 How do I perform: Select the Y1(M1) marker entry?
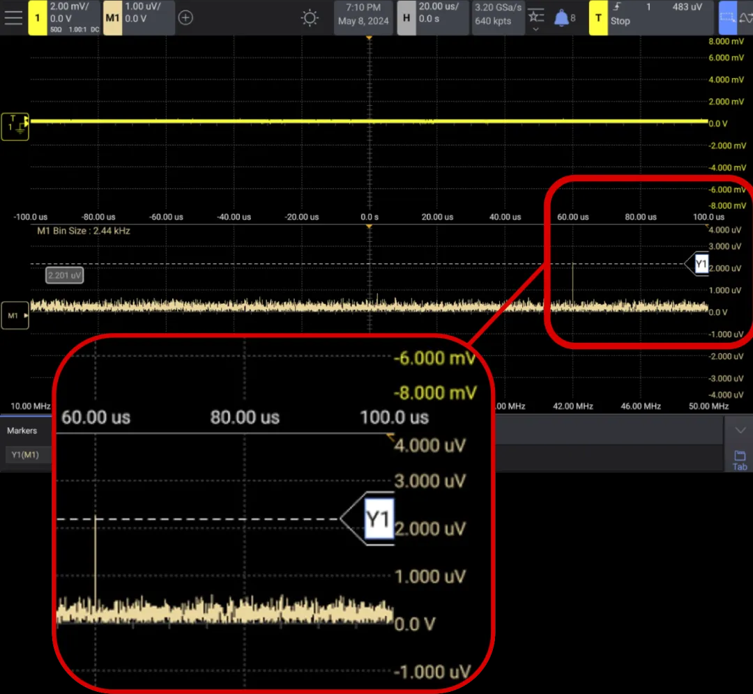click(25, 454)
